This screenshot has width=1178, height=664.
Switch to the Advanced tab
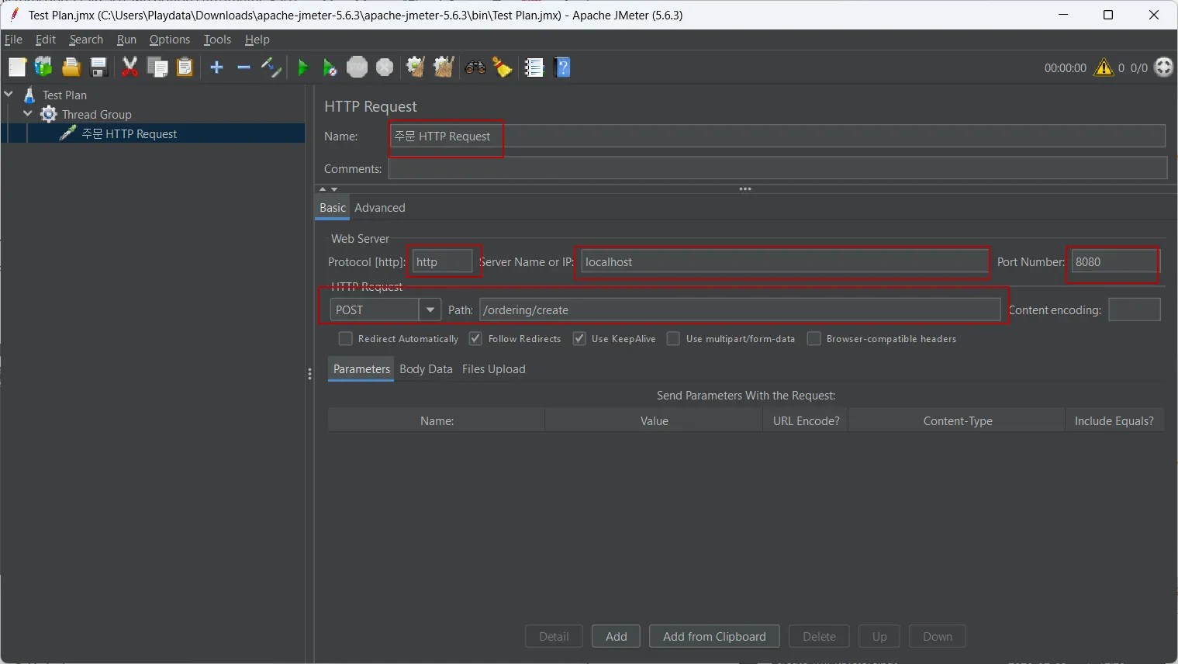click(x=380, y=208)
